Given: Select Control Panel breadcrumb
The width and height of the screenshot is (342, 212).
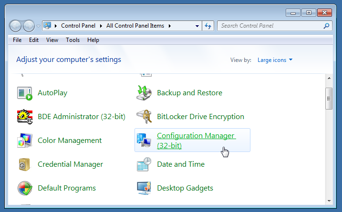Looking at the screenshot, I should pyautogui.click(x=78, y=26).
